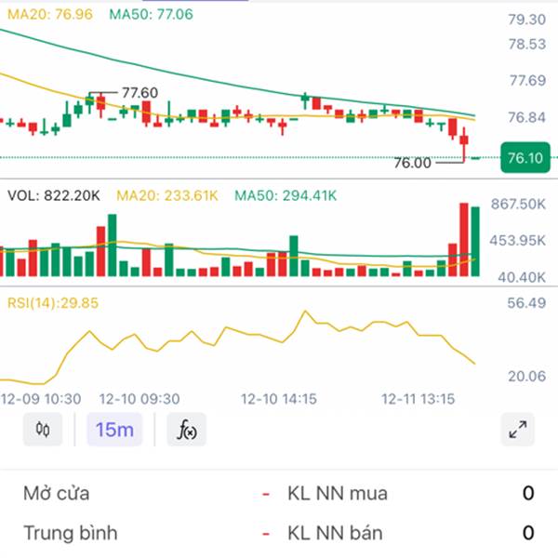Tap the 77.60 high price annotation
The width and height of the screenshot is (558, 558).
tap(139, 93)
